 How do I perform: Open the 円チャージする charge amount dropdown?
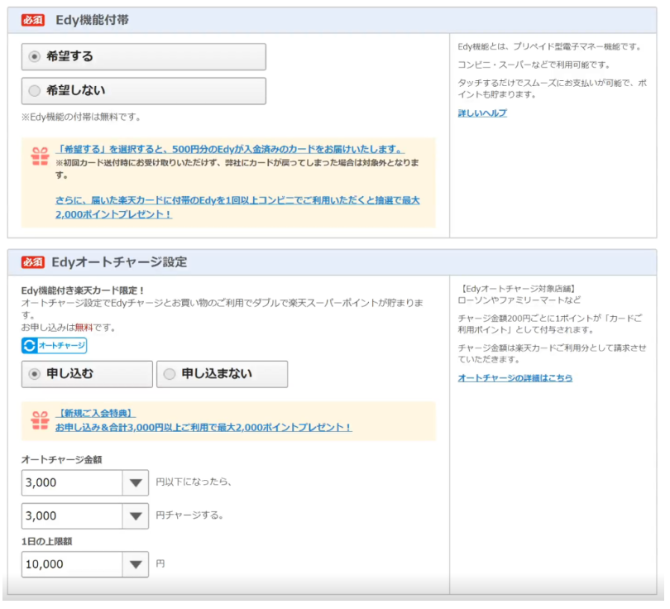(x=85, y=515)
